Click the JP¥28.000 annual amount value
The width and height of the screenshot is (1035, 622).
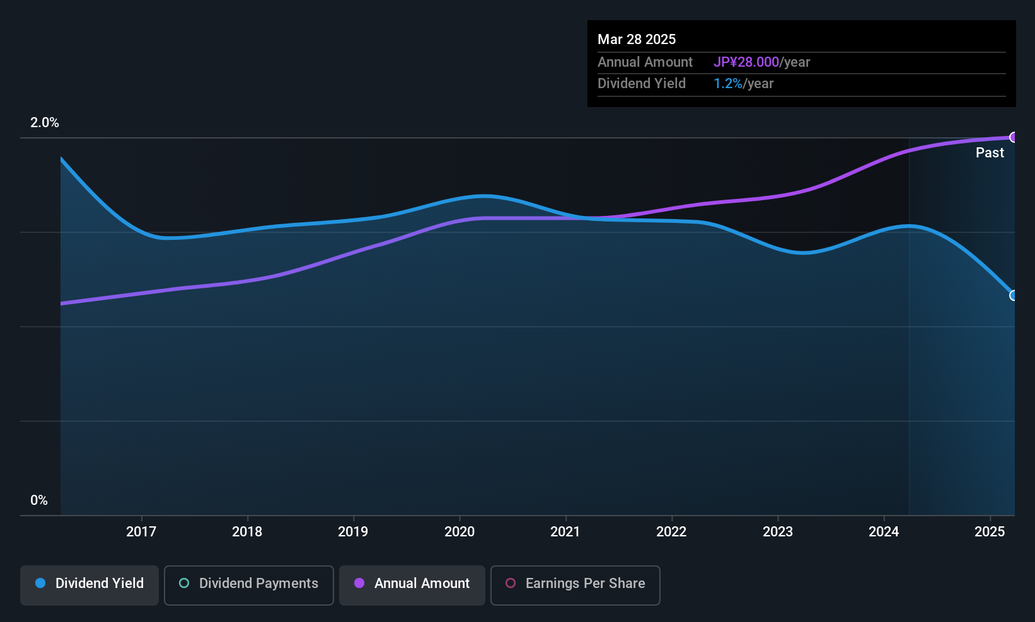point(746,62)
